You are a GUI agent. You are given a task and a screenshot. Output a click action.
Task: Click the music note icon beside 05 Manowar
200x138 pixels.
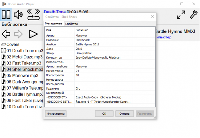tap(3, 76)
